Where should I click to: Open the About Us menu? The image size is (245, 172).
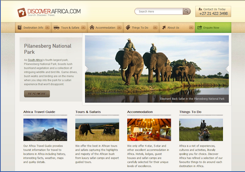click(x=177, y=27)
